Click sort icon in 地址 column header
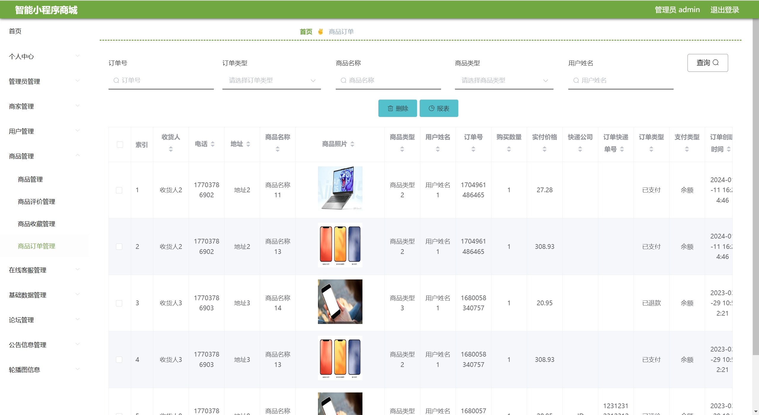Screen dimensions: 759x415 click(248, 144)
